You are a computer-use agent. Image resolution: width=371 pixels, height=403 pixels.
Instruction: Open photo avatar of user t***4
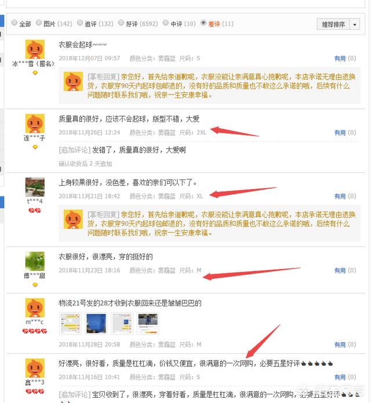(35, 187)
